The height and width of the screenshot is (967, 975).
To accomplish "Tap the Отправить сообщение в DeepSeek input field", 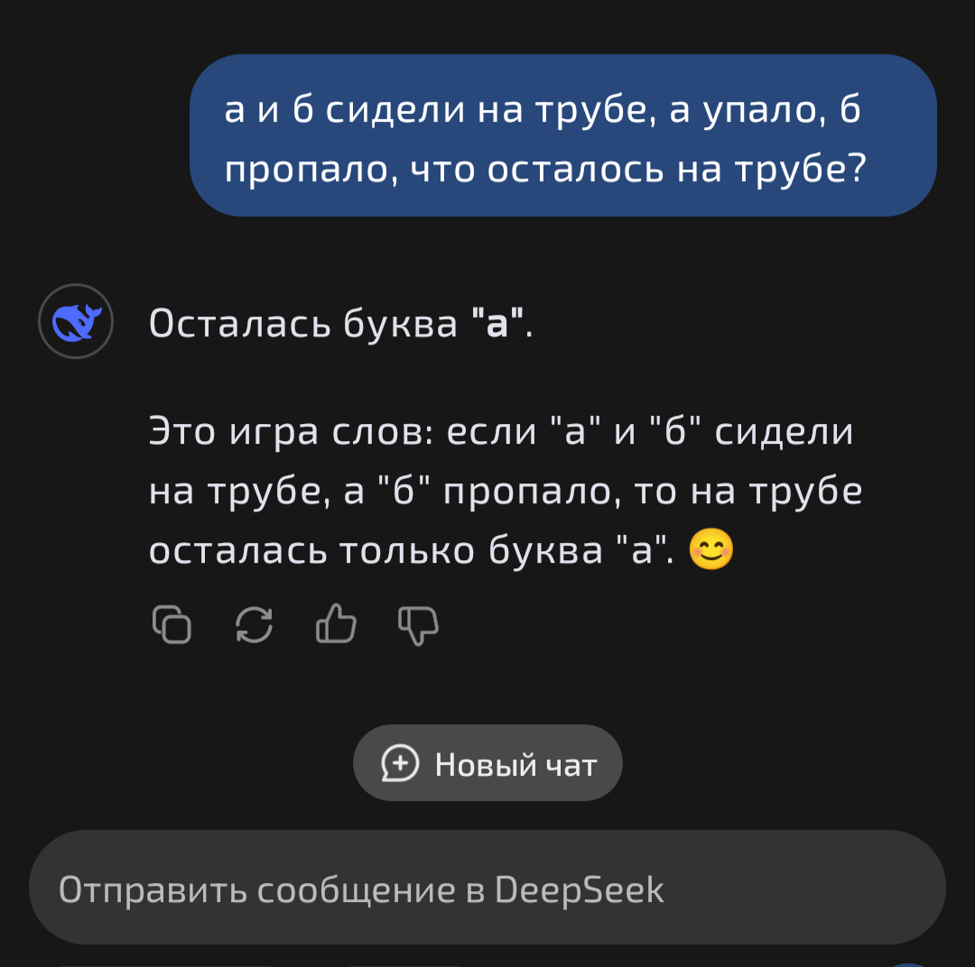I will (x=487, y=889).
